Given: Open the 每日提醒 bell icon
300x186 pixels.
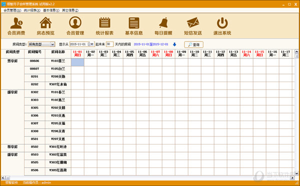Looking at the screenshot, I should point(163,26).
